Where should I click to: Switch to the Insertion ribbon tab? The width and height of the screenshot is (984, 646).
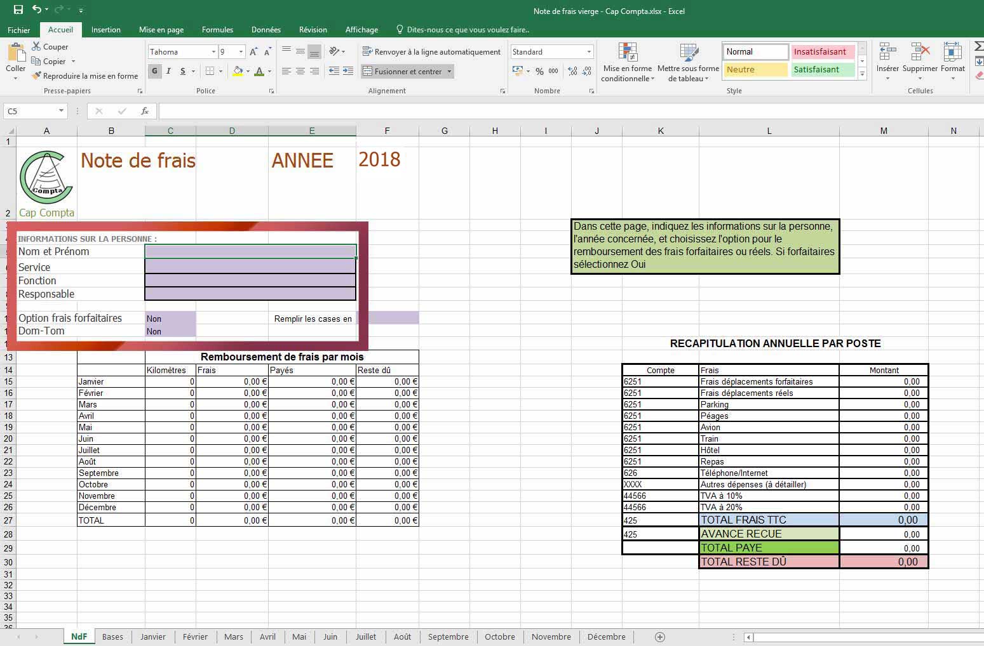(x=106, y=30)
